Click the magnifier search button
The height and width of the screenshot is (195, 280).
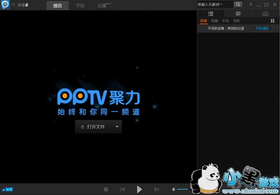click(238, 5)
